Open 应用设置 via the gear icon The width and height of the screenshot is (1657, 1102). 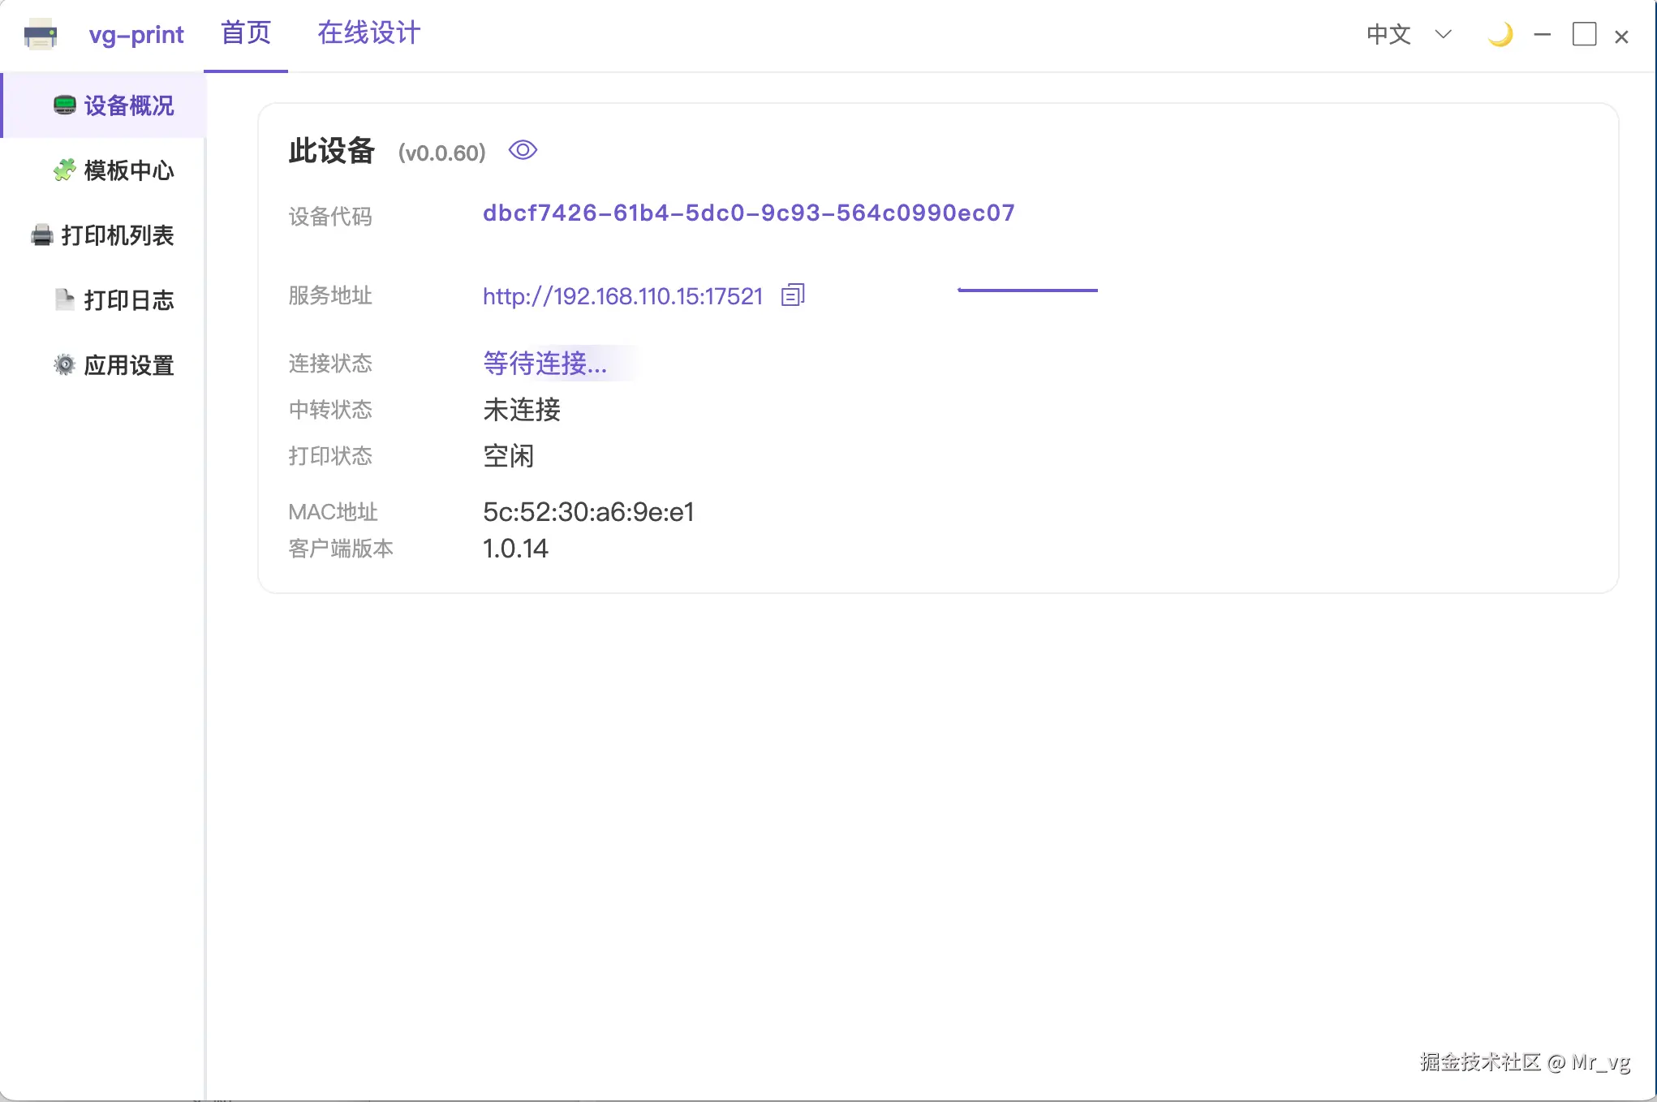click(64, 365)
